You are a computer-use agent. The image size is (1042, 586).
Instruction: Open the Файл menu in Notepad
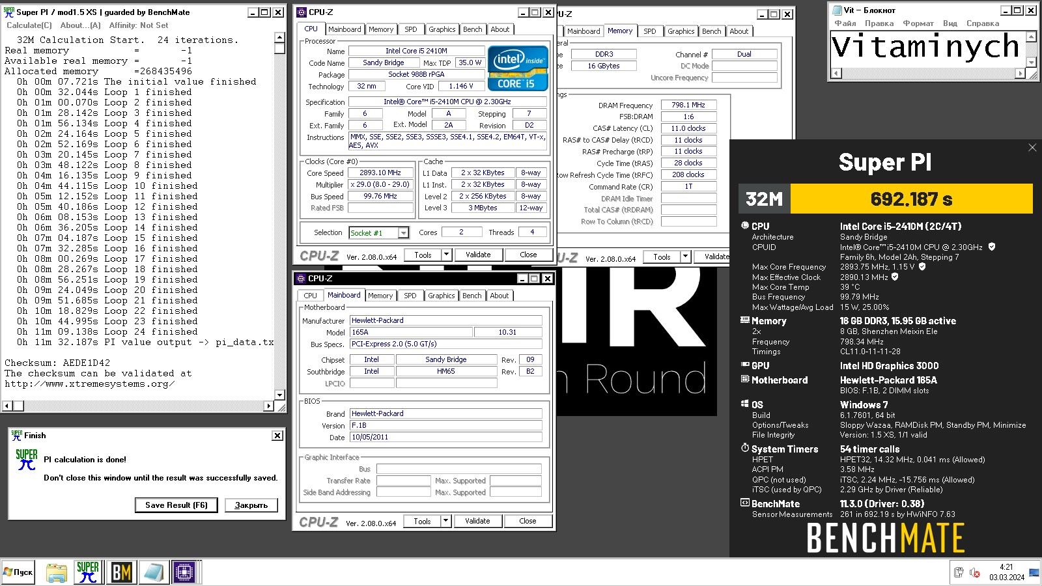(845, 23)
